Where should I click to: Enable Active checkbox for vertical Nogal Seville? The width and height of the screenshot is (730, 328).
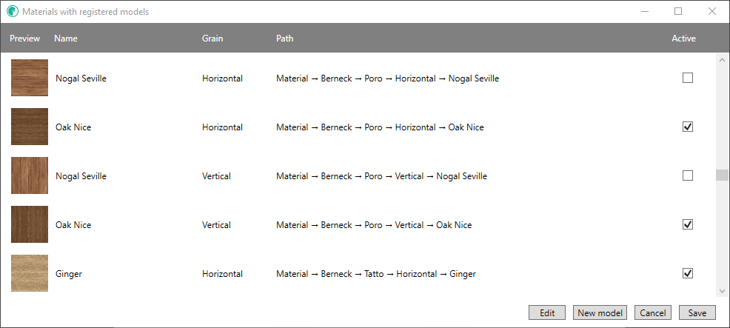click(x=688, y=175)
